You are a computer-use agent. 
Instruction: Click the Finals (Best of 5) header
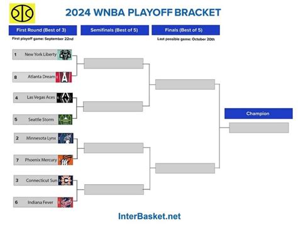click(185, 30)
